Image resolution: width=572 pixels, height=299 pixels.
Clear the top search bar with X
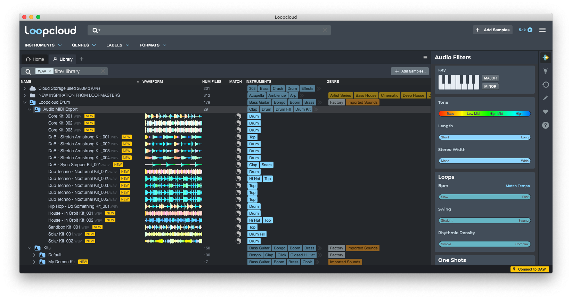tap(325, 30)
